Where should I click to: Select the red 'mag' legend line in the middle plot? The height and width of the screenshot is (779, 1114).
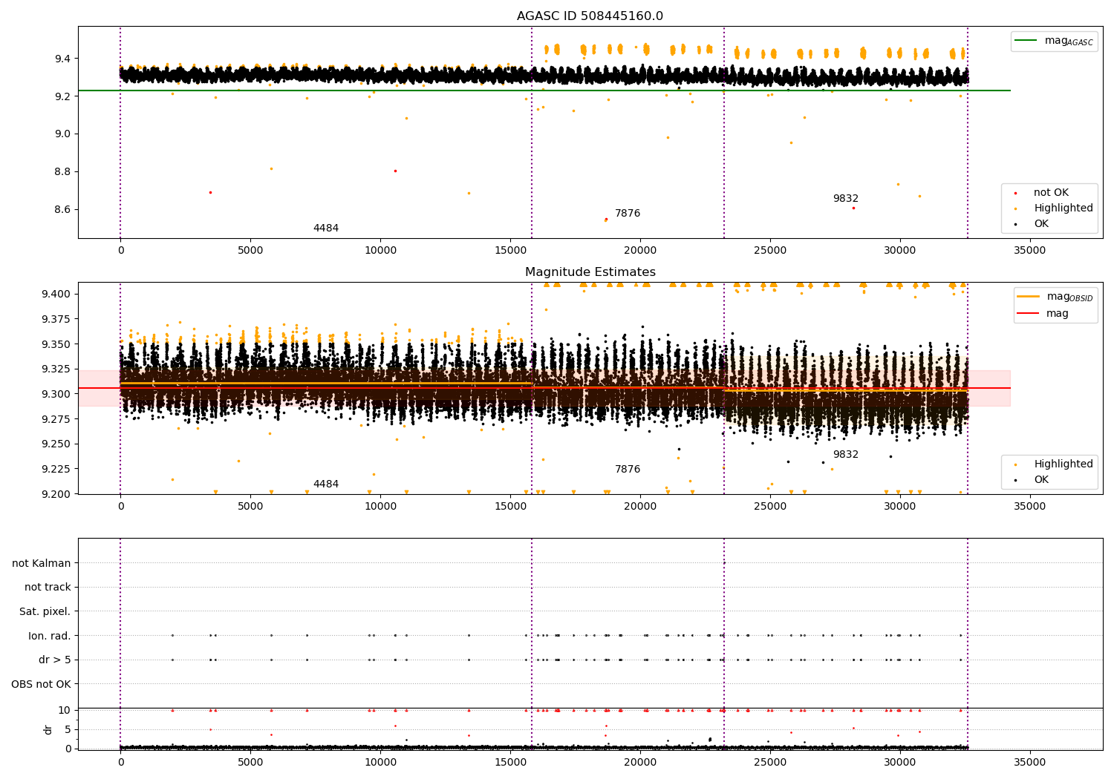point(1029,314)
